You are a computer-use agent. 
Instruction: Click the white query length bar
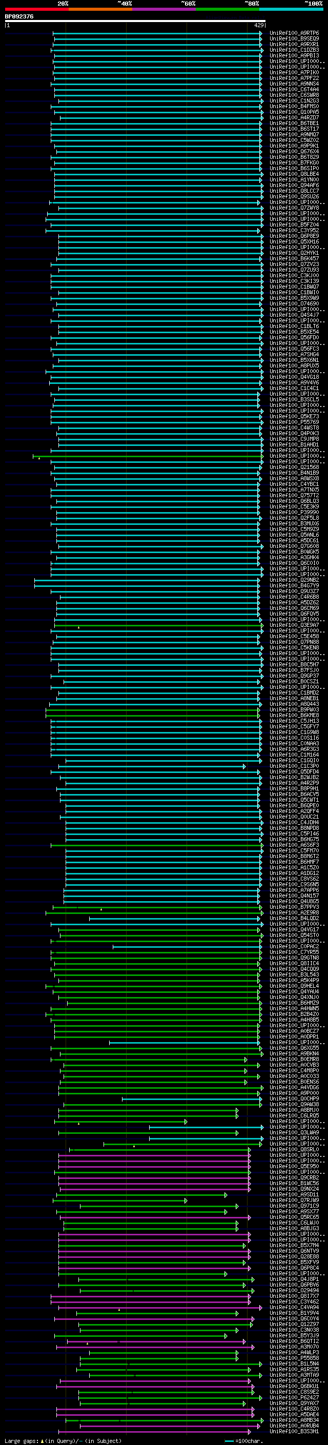click(x=135, y=21)
